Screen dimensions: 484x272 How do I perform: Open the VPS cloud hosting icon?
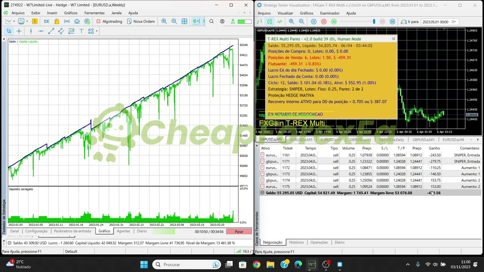pyautogui.click(x=77, y=22)
